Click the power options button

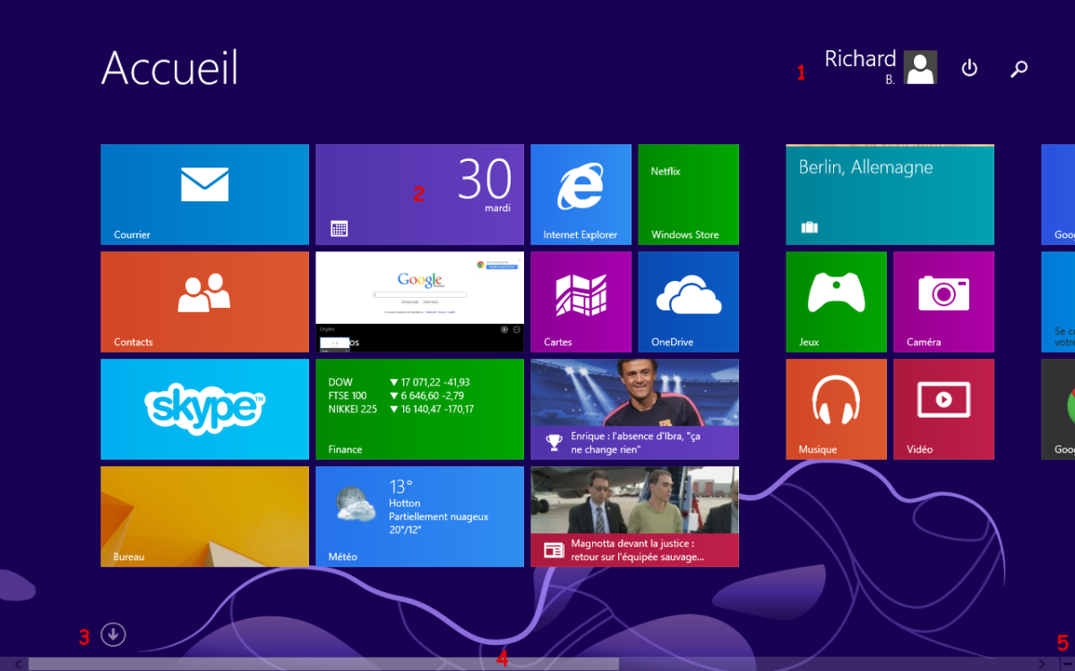click(x=969, y=68)
